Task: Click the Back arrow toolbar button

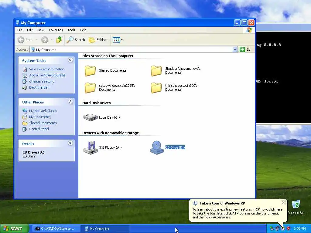Action: point(21,40)
